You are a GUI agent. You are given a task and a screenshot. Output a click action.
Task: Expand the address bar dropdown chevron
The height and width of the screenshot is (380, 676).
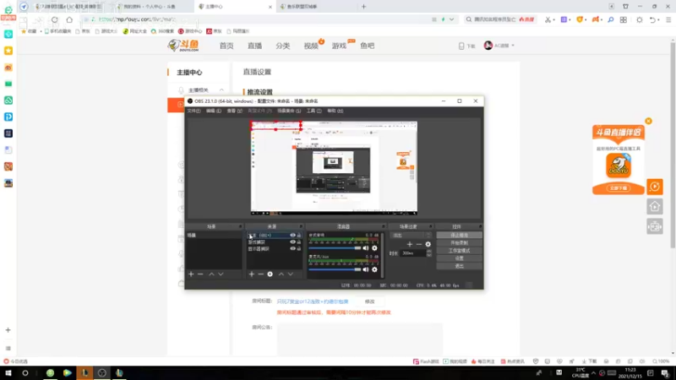click(451, 19)
